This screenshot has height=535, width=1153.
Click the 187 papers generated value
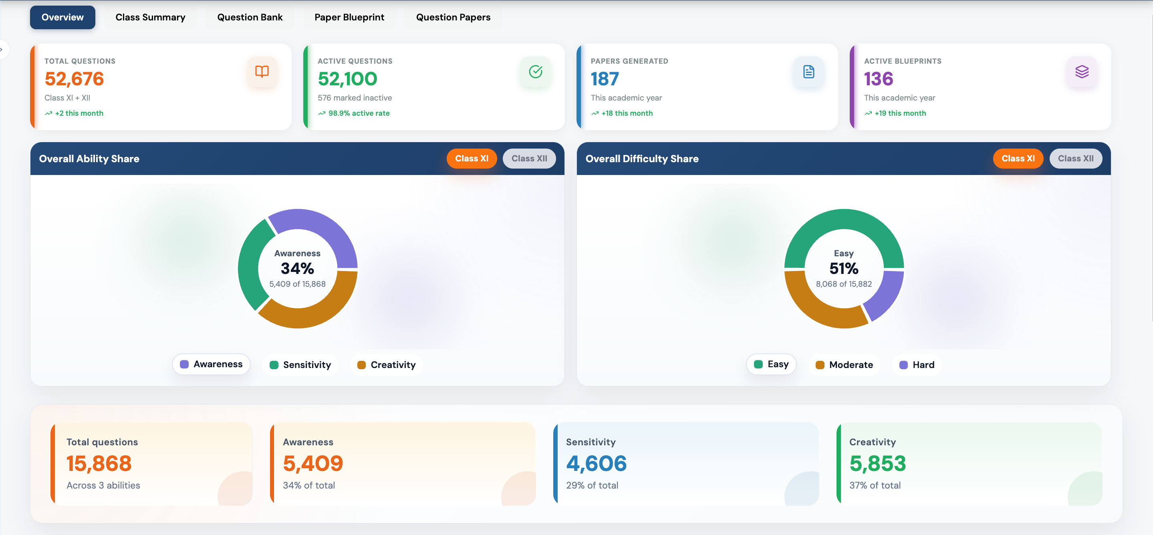coord(604,79)
